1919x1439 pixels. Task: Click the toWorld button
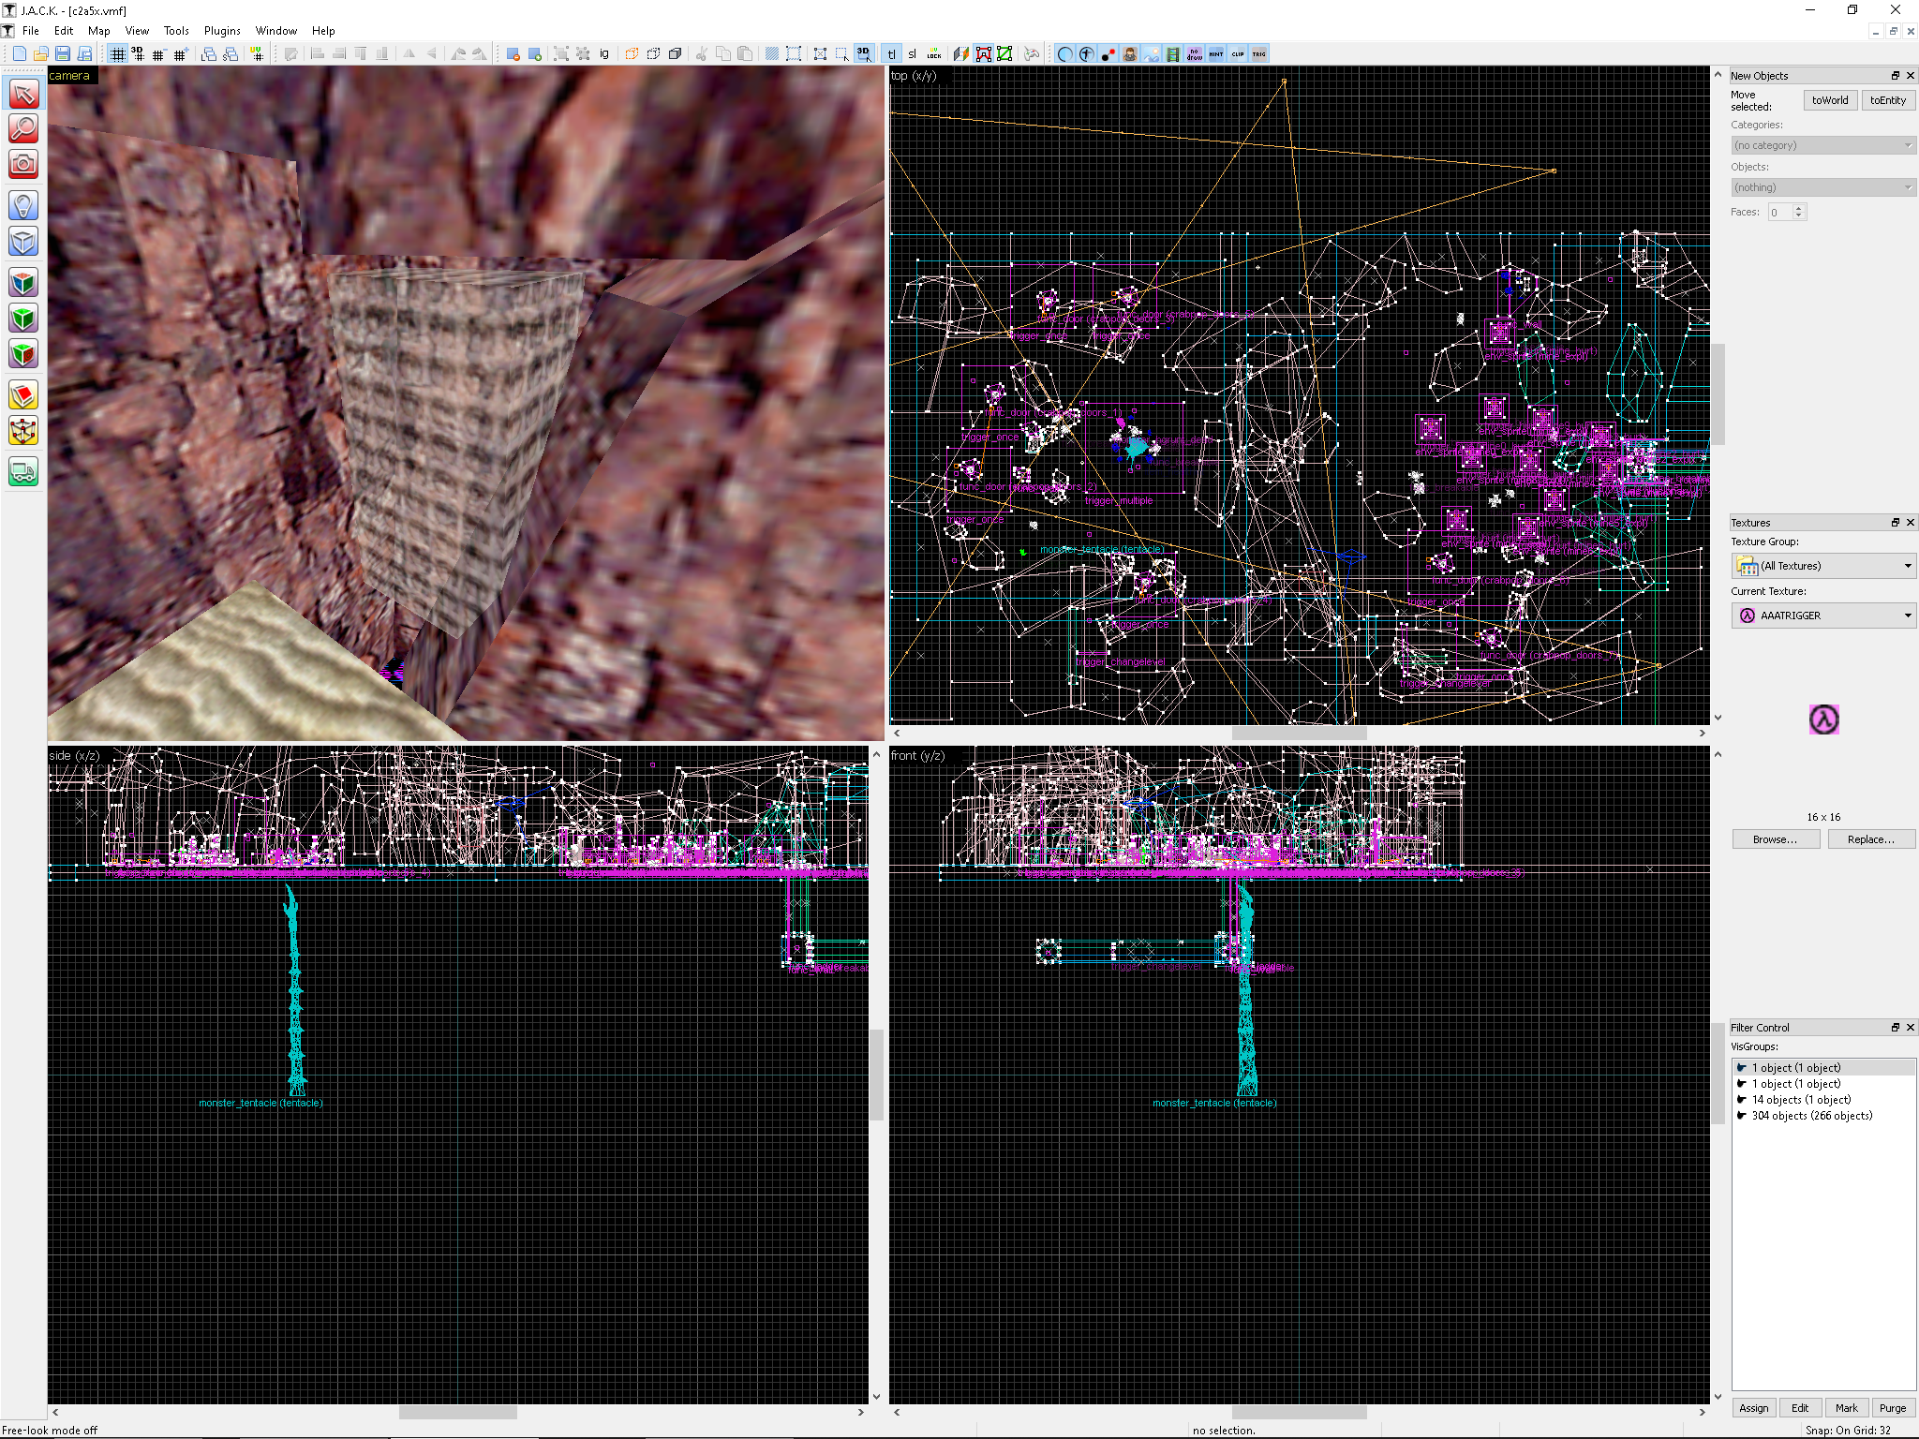pyautogui.click(x=1830, y=100)
